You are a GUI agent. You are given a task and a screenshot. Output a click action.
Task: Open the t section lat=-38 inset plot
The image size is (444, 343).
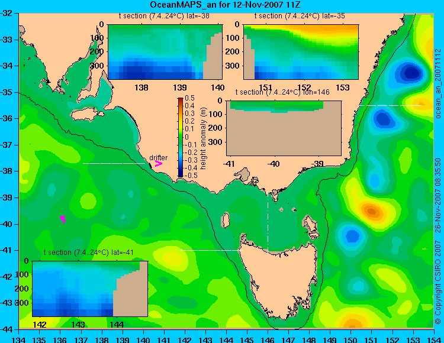click(165, 52)
